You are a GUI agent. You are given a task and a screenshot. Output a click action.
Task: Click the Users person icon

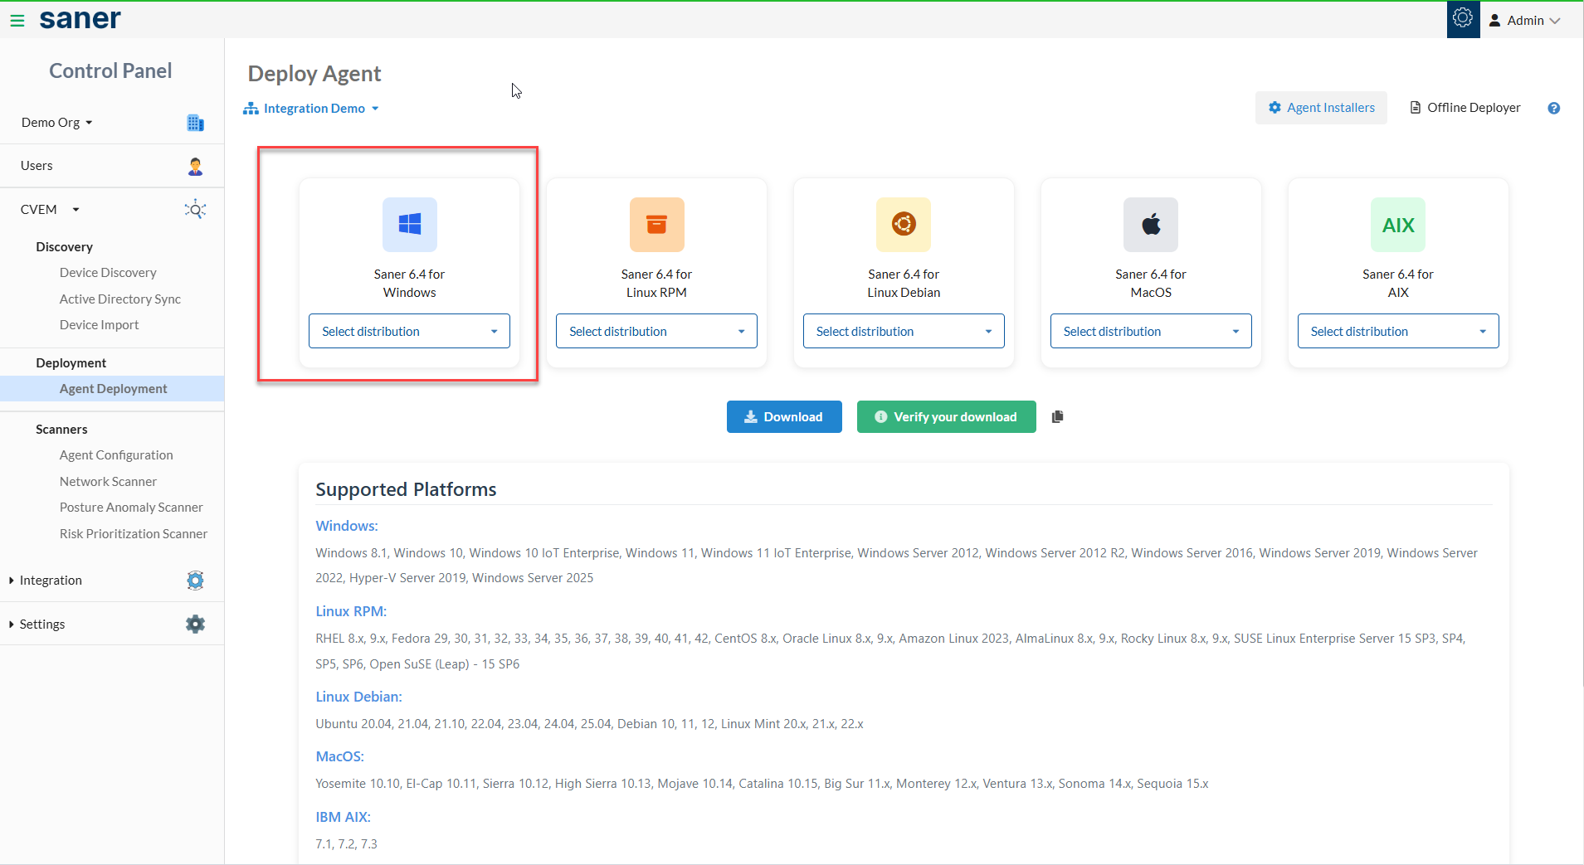coord(196,166)
